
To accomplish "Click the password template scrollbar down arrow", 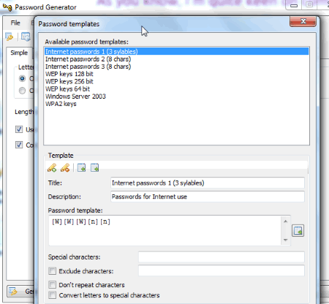I will 286,240.
